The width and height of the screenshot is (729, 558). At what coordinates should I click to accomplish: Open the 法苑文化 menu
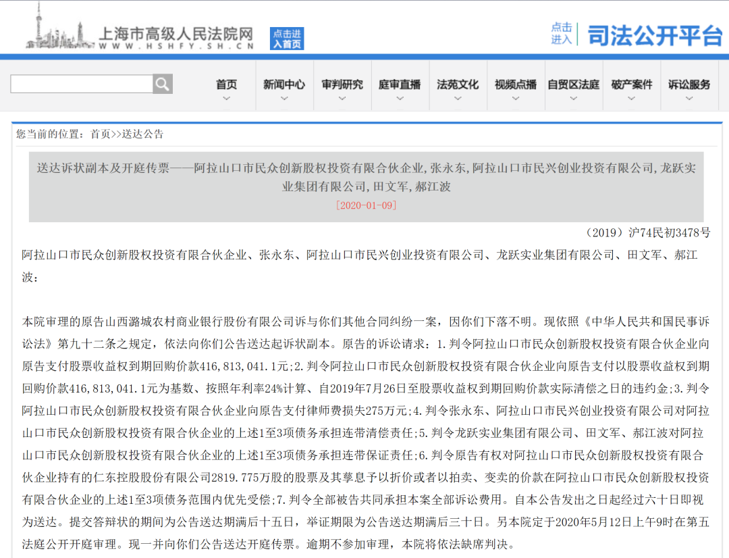point(457,84)
